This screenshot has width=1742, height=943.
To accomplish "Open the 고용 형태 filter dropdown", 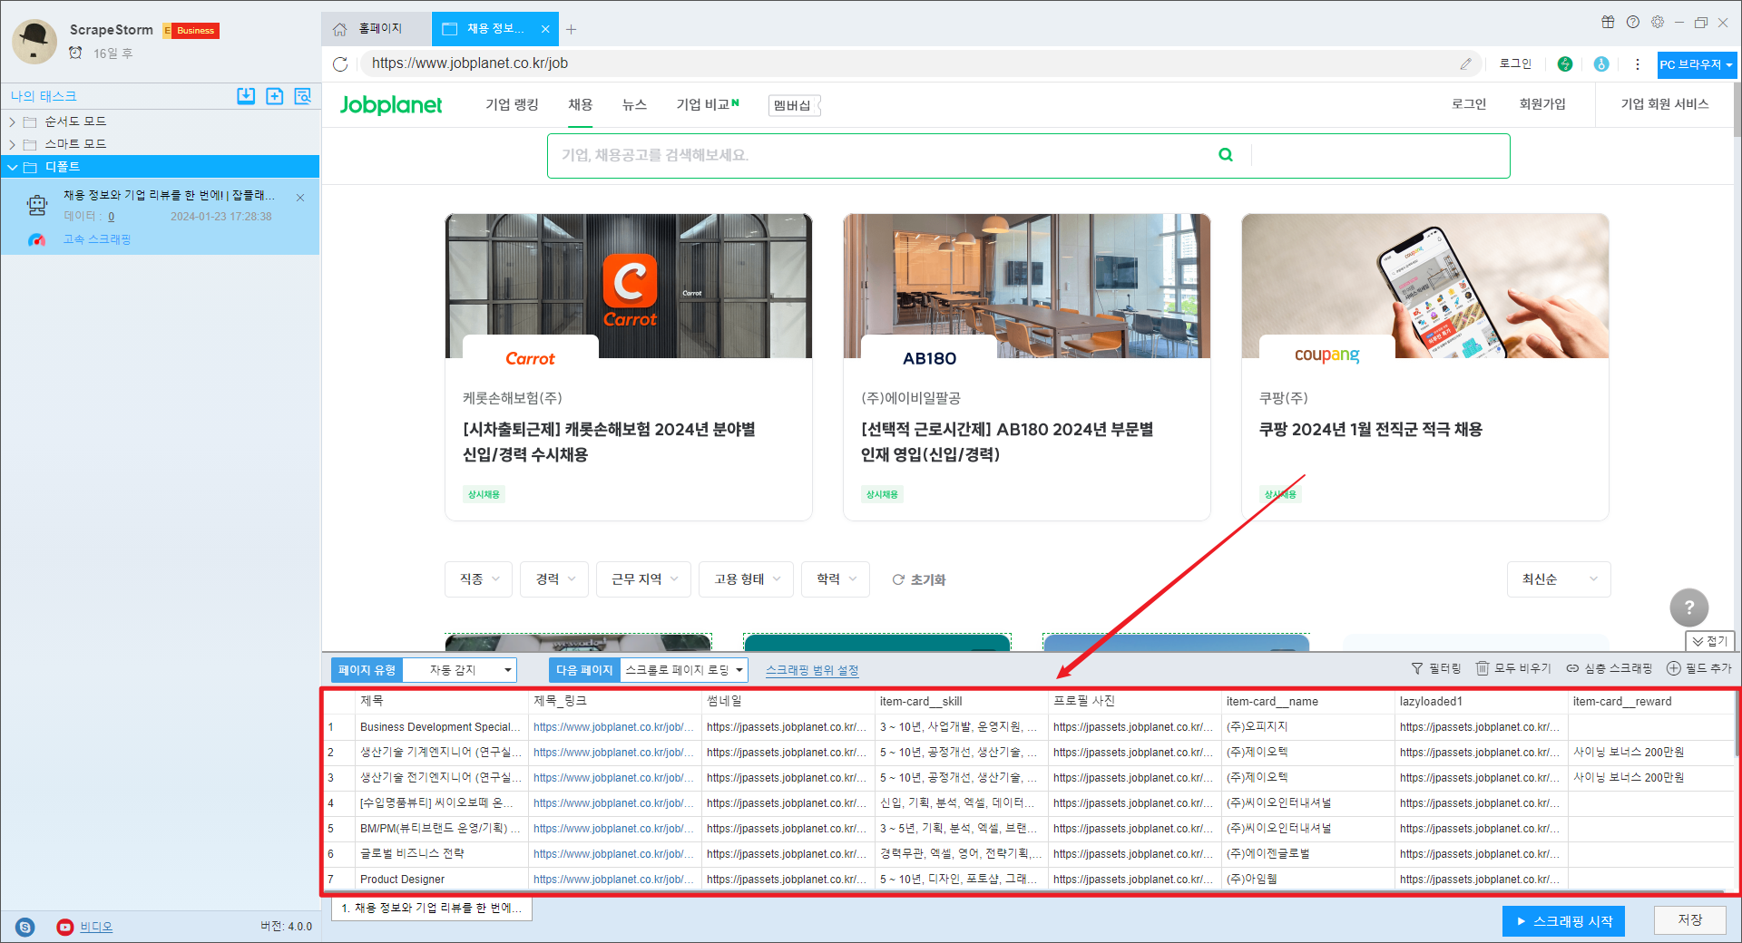I will point(747,579).
